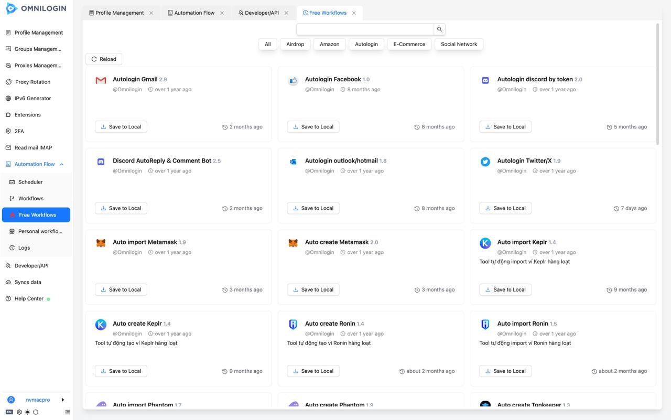Click the sync refresh icon in sidebar footer
The image size is (671, 420).
[36, 412]
